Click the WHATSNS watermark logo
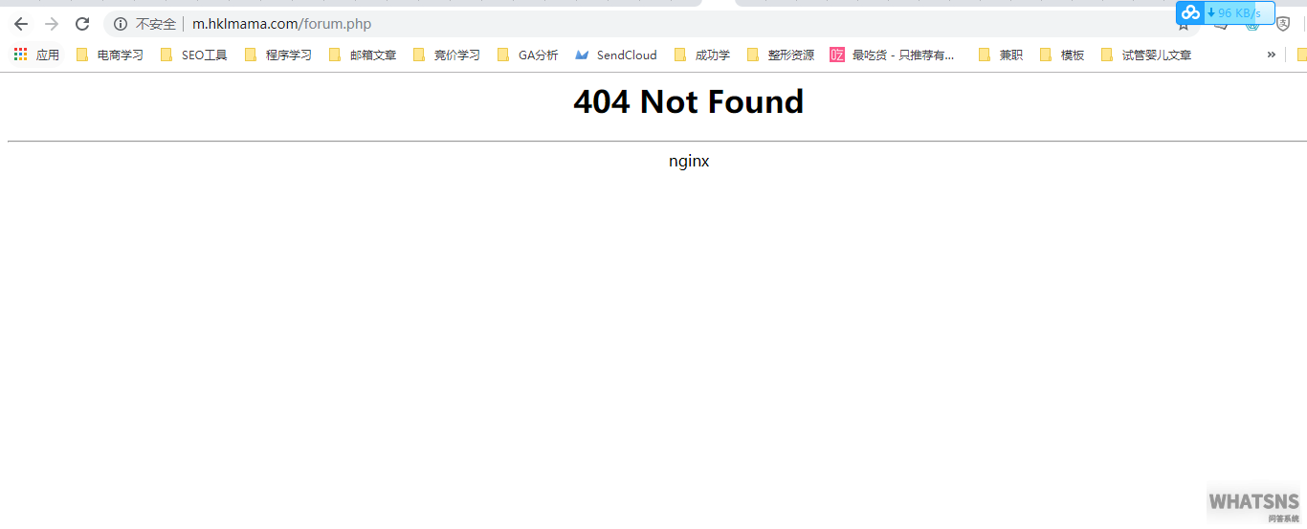 pyautogui.click(x=1253, y=504)
